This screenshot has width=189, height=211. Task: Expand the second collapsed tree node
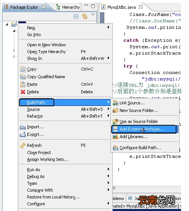[14, 57]
